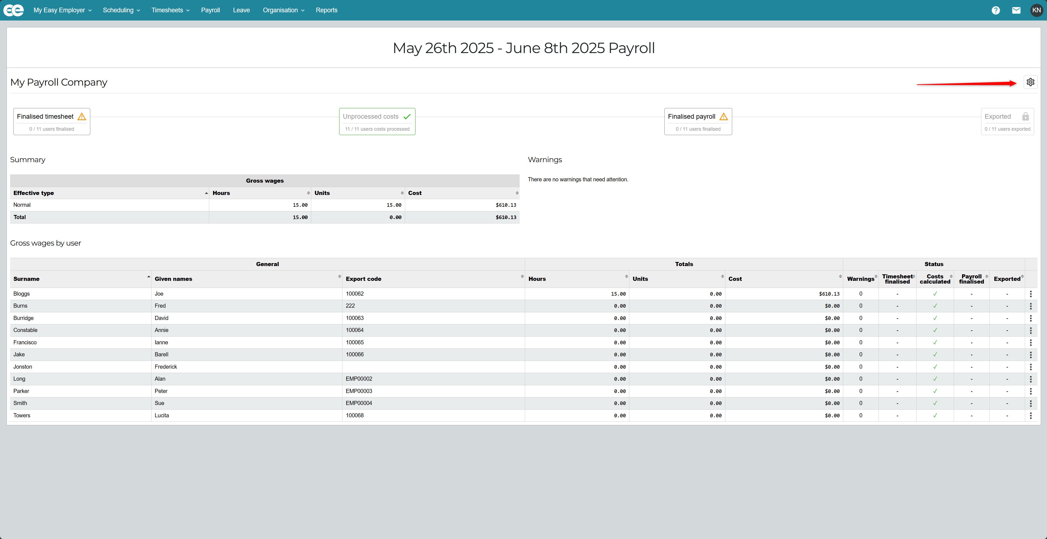Open row actions menu for Bloggs
This screenshot has width=1047, height=539.
[x=1031, y=294]
